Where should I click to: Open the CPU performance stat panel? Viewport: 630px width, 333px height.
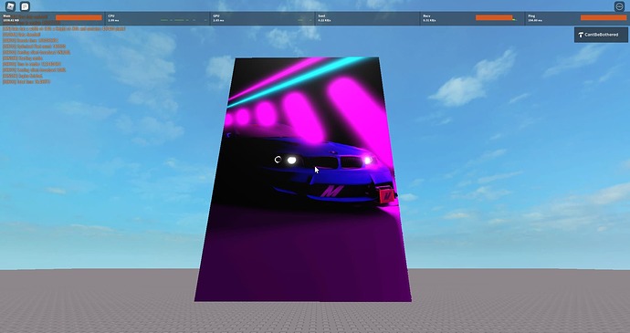[x=157, y=18]
